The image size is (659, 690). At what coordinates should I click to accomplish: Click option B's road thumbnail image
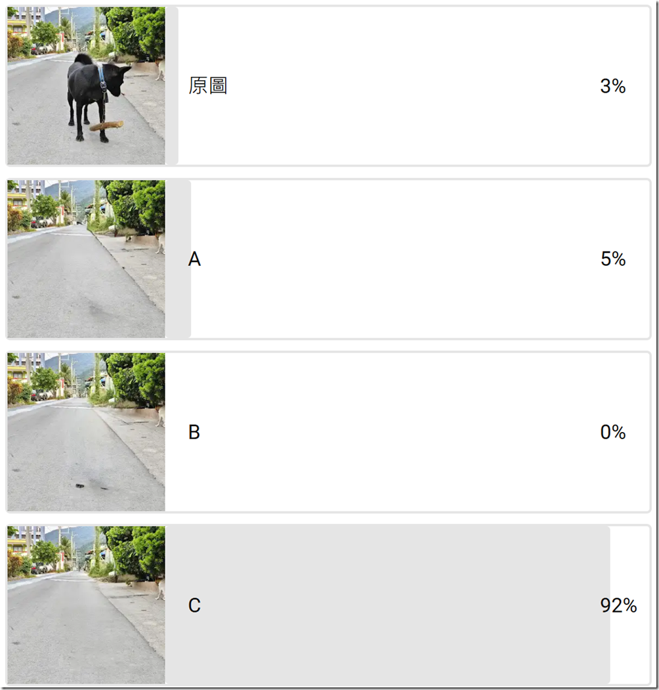click(x=86, y=432)
